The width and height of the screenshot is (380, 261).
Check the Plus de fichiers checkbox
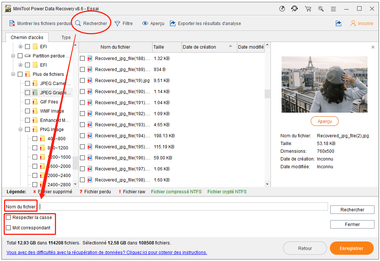20,74
